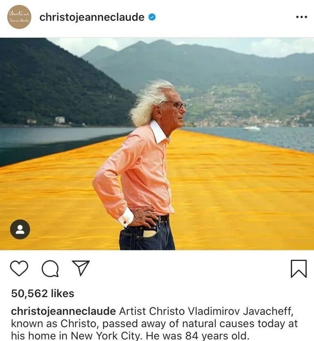Tap the white building on the left shoreline
The height and width of the screenshot is (341, 314).
pyautogui.click(x=60, y=120)
